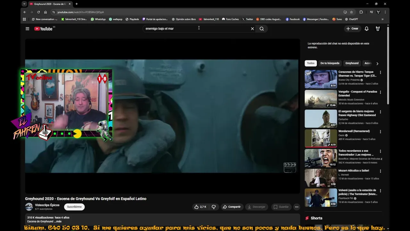Open a new browser tab
This screenshot has width=410, height=231.
(77, 4)
